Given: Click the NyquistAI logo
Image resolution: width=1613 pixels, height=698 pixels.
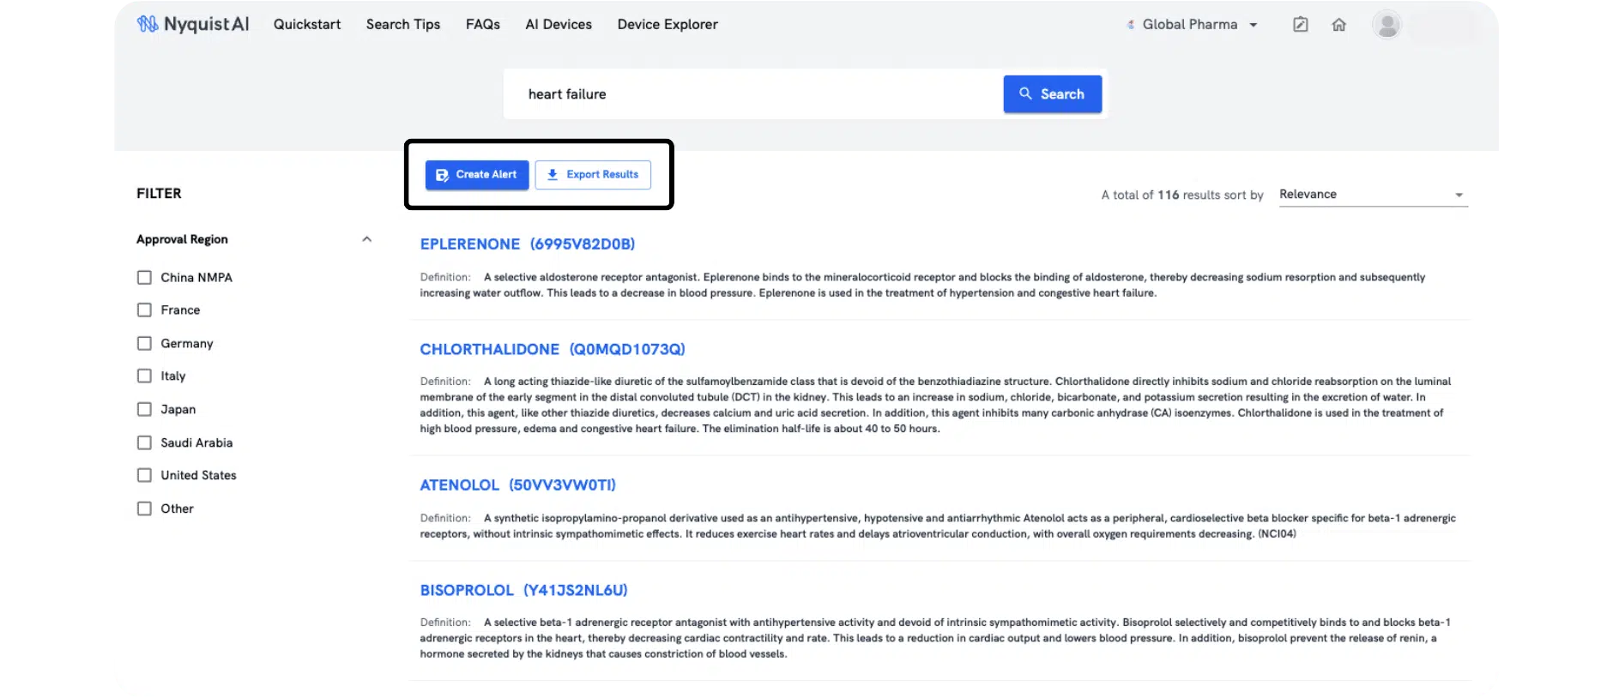Looking at the screenshot, I should click(x=193, y=24).
